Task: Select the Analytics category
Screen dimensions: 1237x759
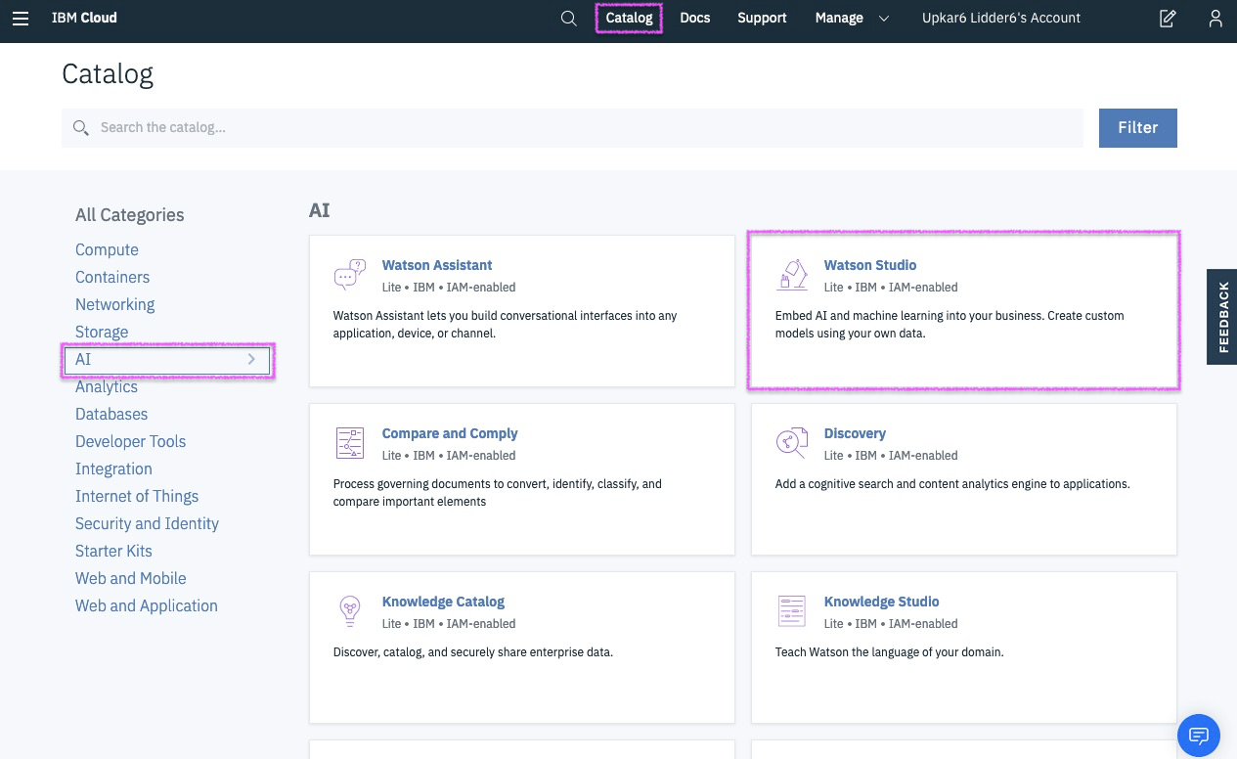Action: click(107, 386)
